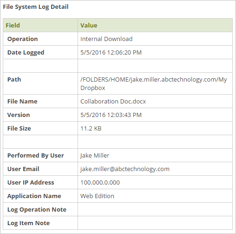Click the Log Operation Note label

(37, 209)
